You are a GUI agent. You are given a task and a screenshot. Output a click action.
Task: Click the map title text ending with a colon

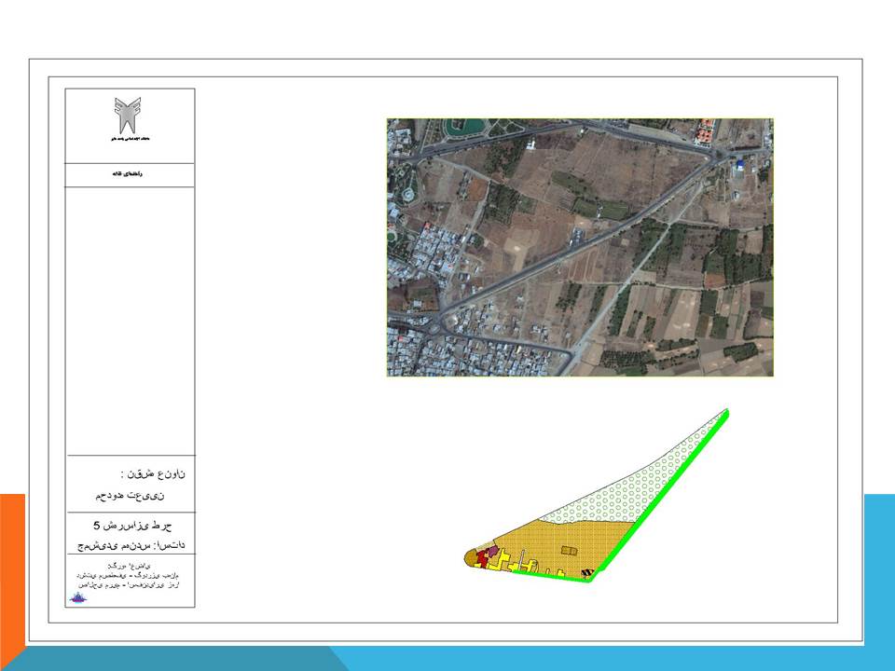point(128,474)
